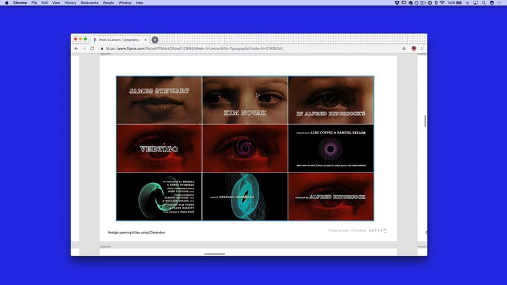This screenshot has height=285, width=507.
Task: Go back to previous page
Action: 77,48
